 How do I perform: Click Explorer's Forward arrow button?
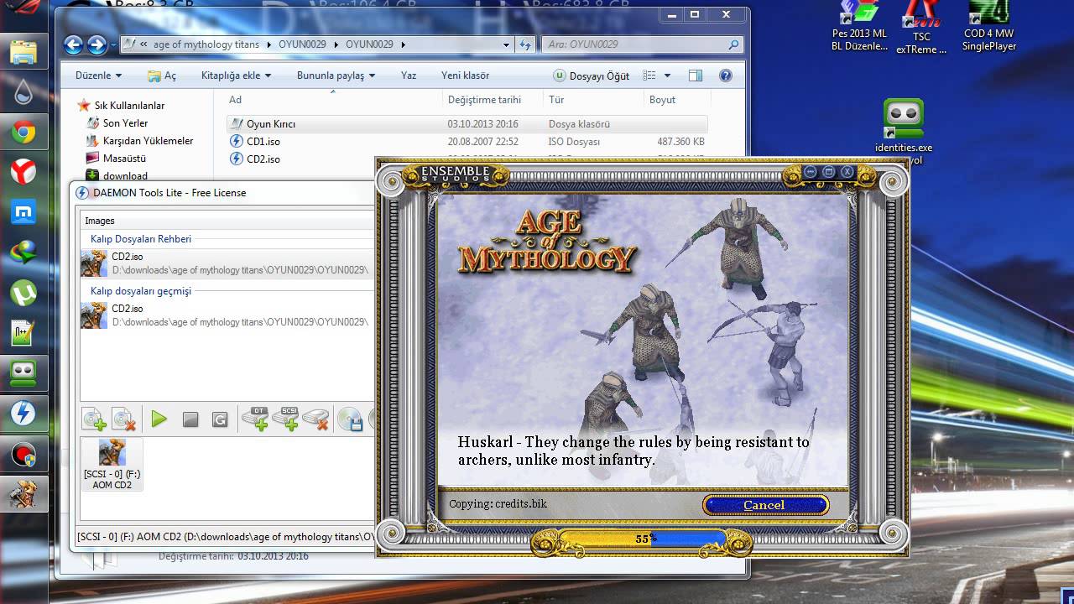[x=96, y=44]
